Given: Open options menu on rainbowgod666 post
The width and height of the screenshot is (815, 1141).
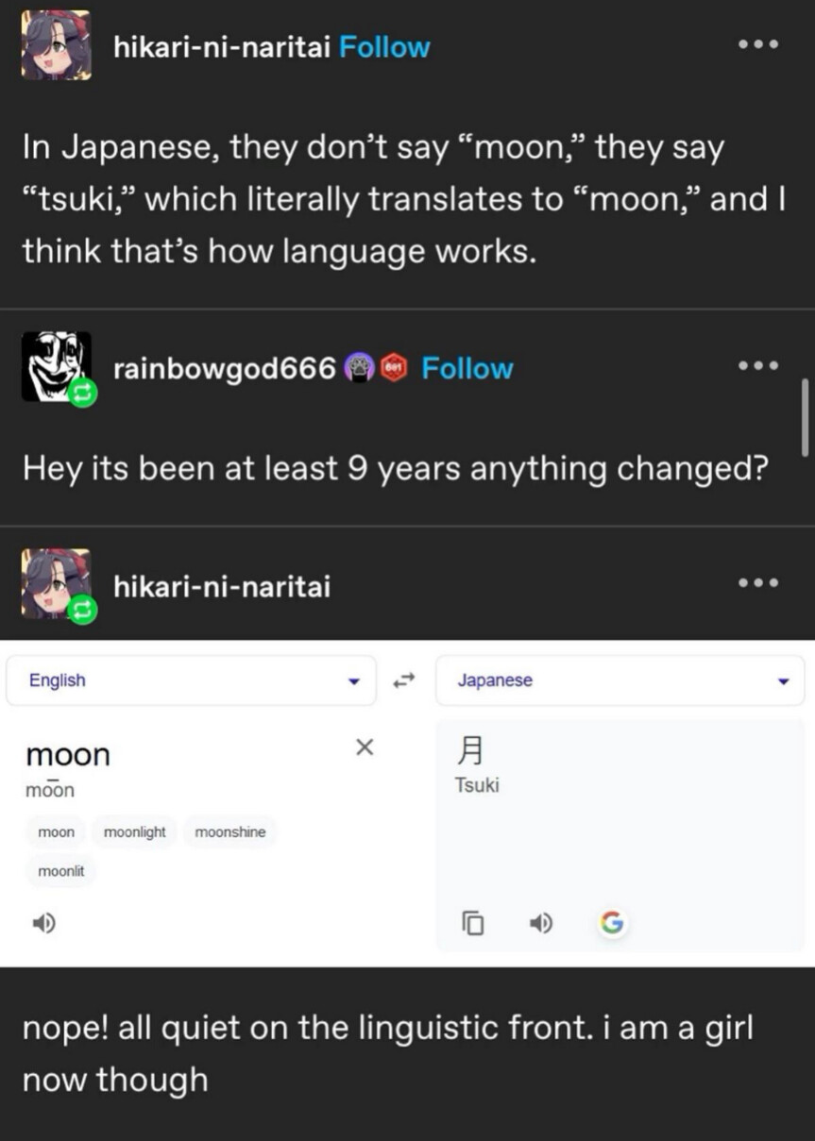Looking at the screenshot, I should click(x=759, y=366).
